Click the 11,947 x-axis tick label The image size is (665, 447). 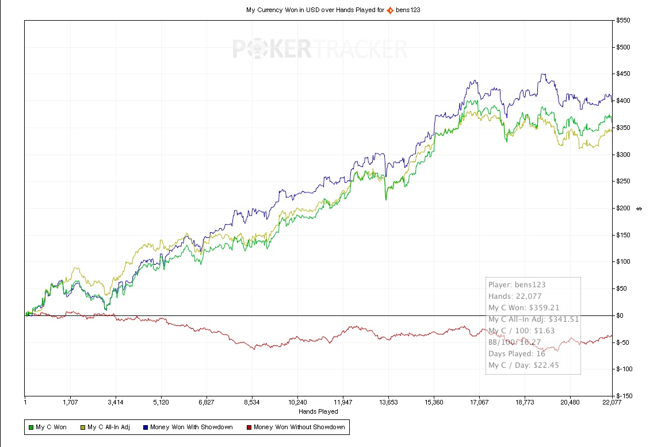(x=343, y=402)
